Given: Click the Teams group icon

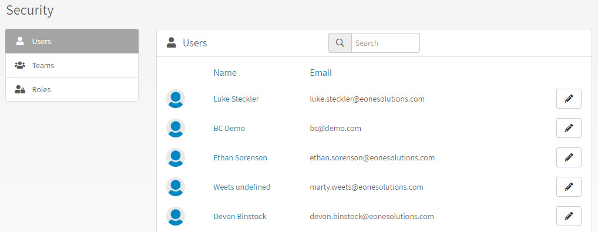Looking at the screenshot, I should (20, 65).
